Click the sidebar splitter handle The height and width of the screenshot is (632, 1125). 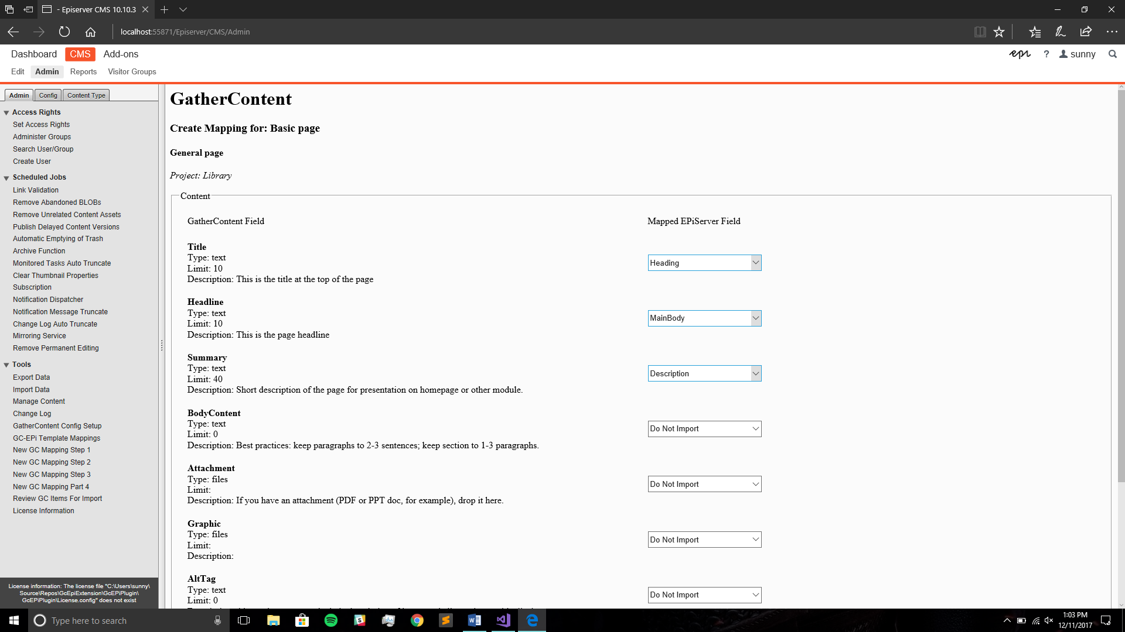coord(162,345)
